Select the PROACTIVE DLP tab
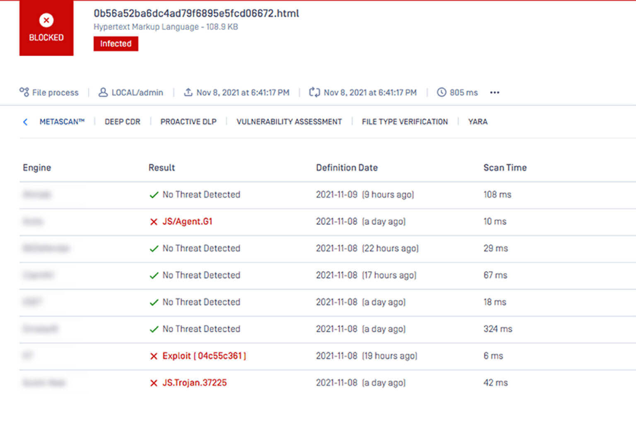This screenshot has width=636, height=424. 188,122
